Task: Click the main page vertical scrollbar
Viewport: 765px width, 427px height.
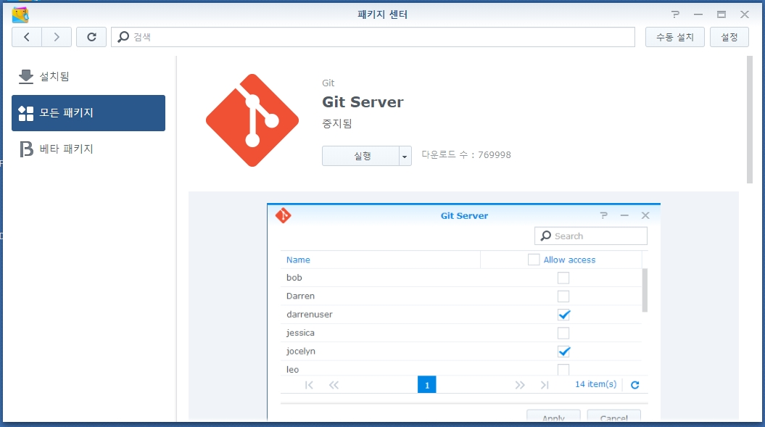Action: (750, 120)
